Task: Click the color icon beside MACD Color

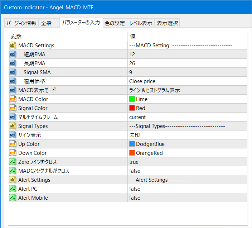Action: click(13, 99)
